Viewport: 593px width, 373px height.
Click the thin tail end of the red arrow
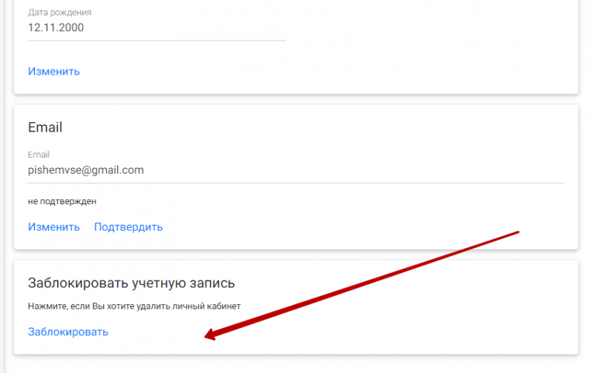517,232
